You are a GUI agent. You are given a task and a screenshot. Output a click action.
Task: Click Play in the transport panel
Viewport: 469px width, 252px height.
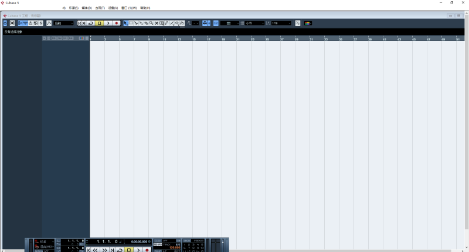click(138, 250)
